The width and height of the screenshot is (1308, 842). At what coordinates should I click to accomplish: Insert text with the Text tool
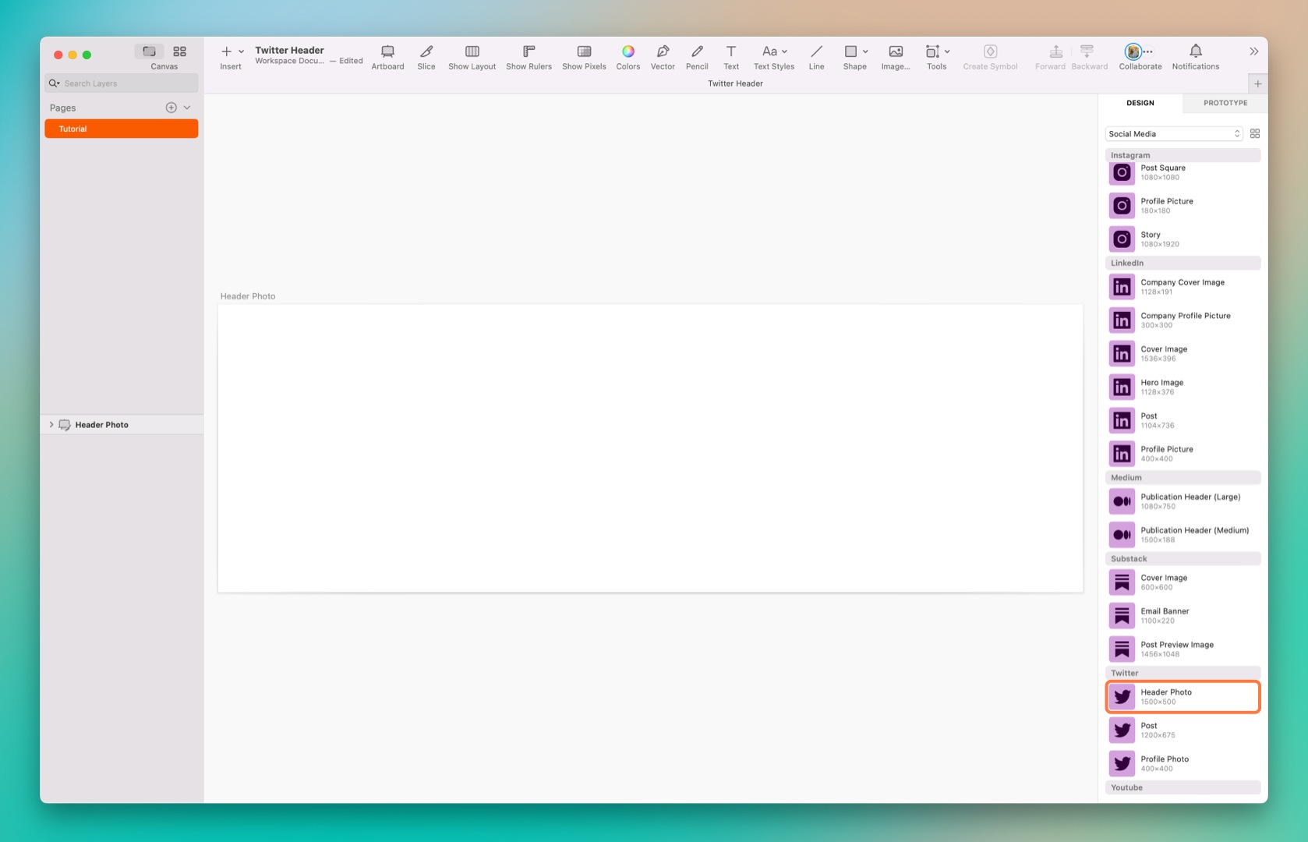(x=730, y=56)
